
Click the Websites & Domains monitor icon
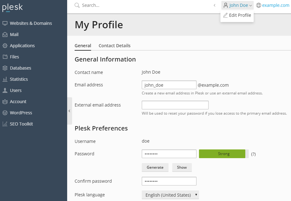5,23
